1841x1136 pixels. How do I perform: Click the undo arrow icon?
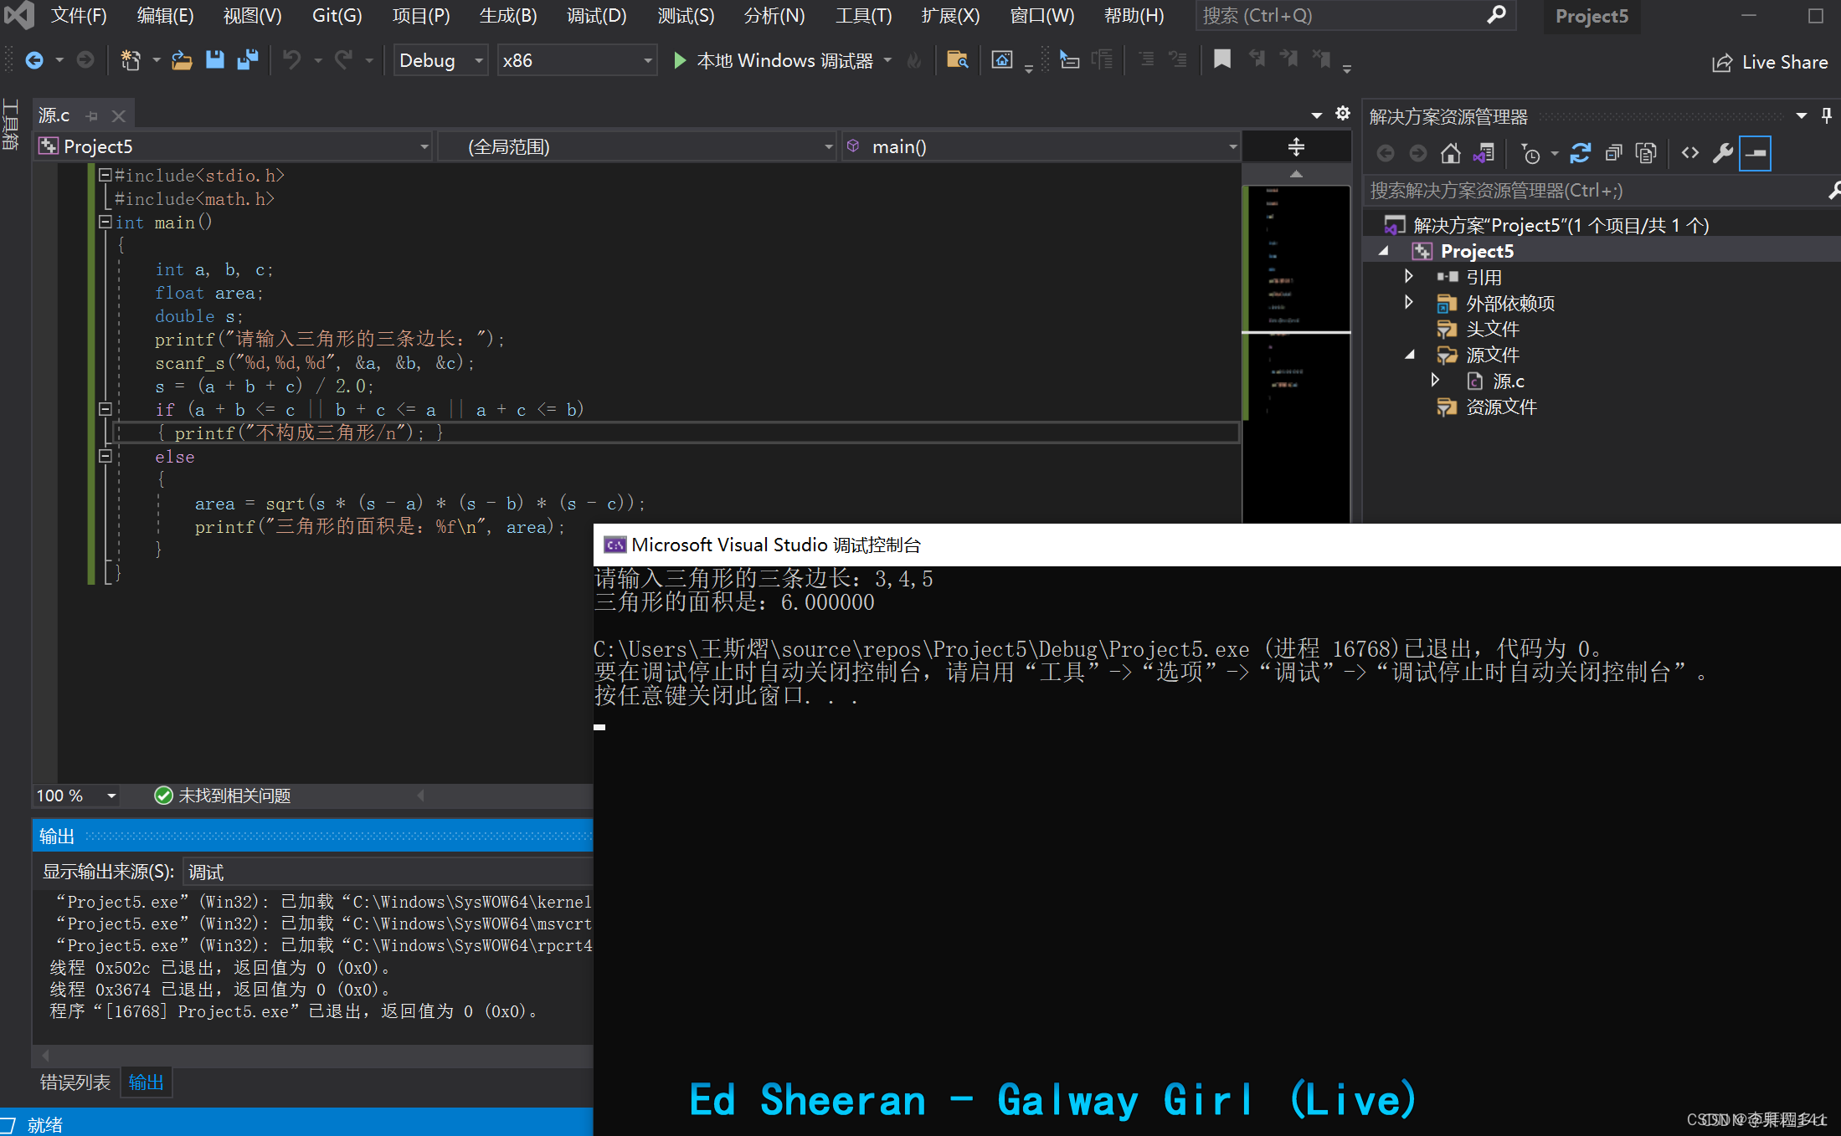pyautogui.click(x=292, y=60)
